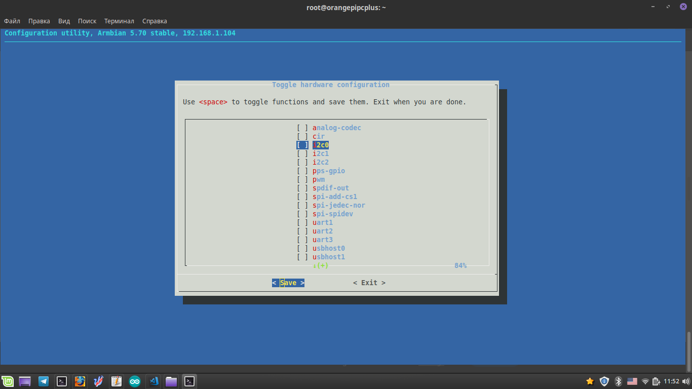This screenshot has height=389, width=692.
Task: Open the Справка menu
Action: coord(155,21)
